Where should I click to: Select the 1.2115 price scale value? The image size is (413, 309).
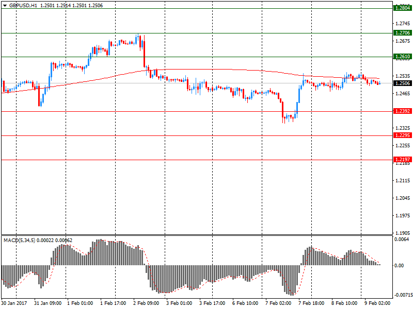coord(403,181)
